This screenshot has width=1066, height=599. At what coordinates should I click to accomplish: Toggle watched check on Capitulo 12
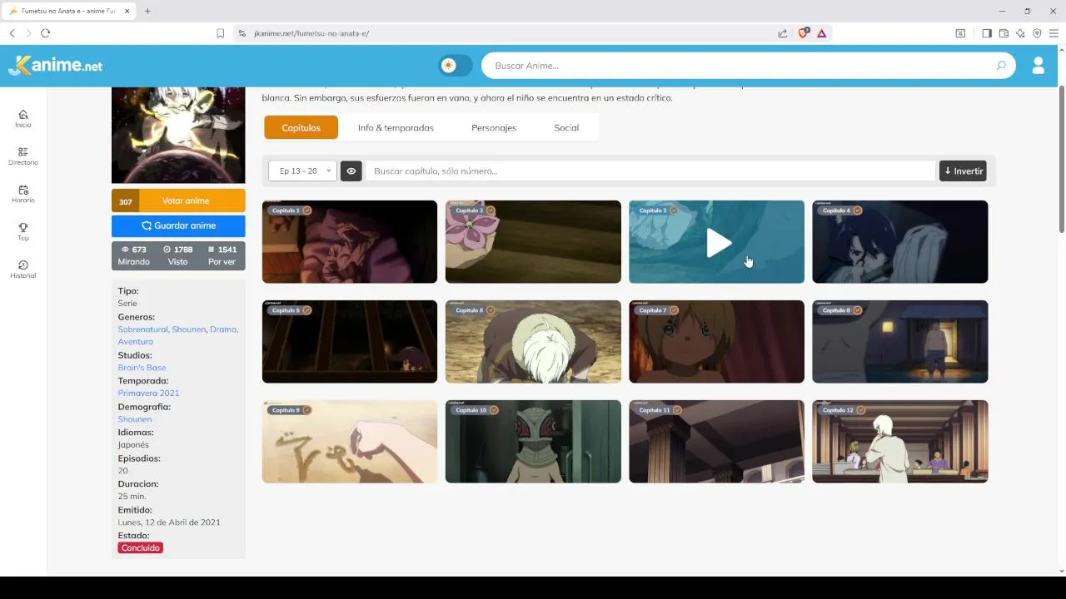[x=860, y=410]
